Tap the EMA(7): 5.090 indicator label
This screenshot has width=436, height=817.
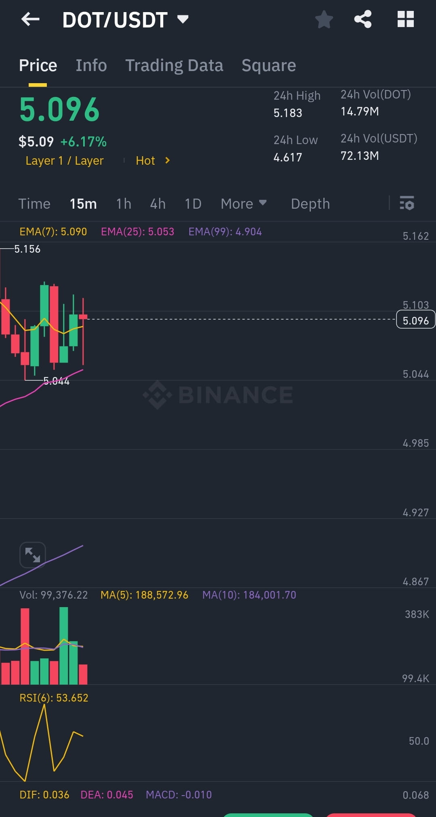[53, 232]
